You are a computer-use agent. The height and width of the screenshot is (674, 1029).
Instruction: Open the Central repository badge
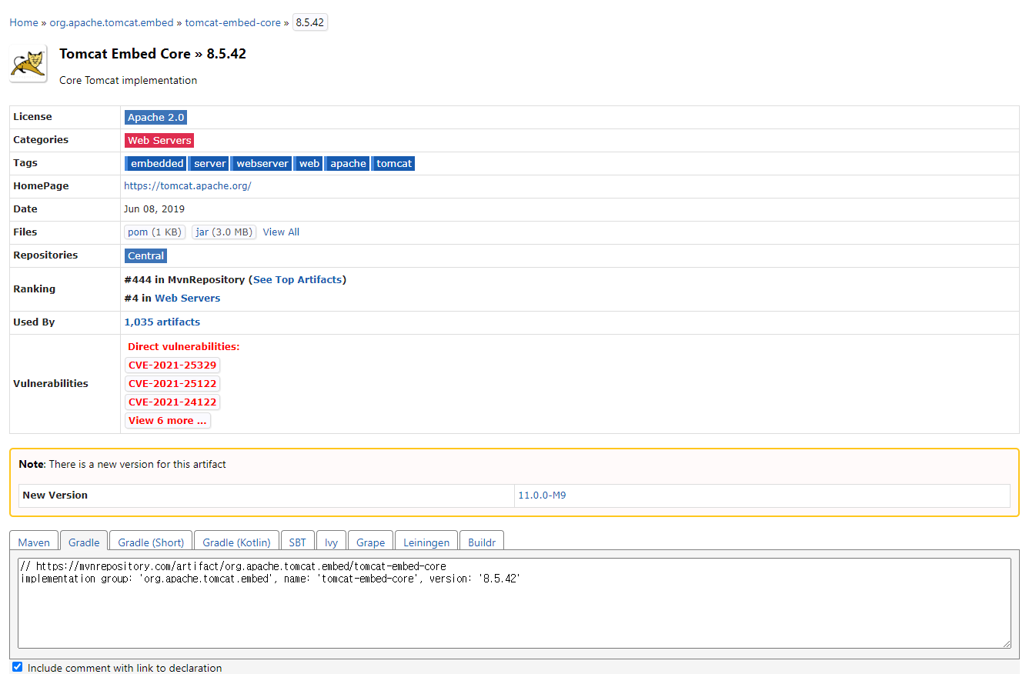tap(145, 255)
